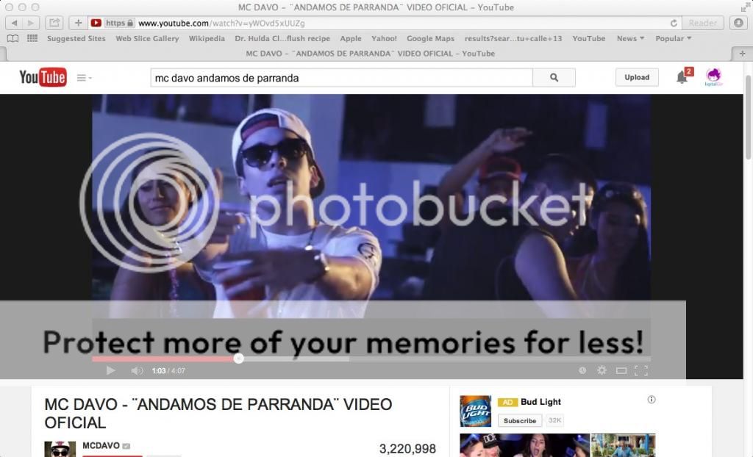Reload the page with the refresh icon
This screenshot has width=753, height=457.
click(674, 23)
